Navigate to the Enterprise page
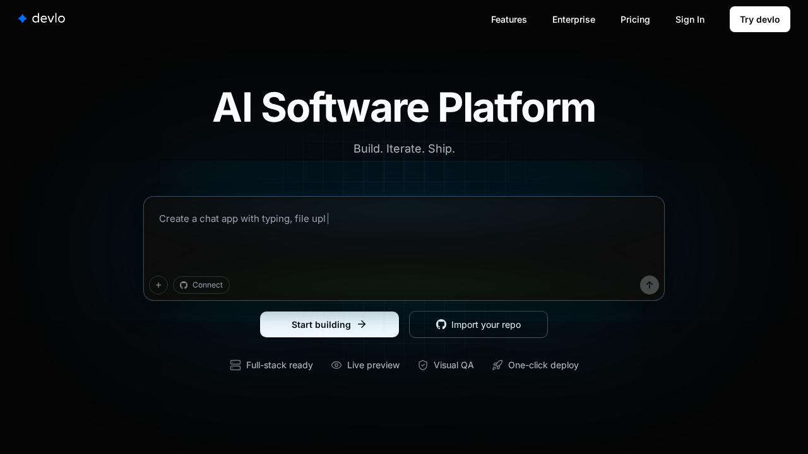The height and width of the screenshot is (454, 808). tap(573, 20)
